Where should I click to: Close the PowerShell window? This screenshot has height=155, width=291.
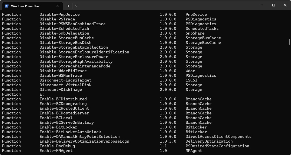285,5
